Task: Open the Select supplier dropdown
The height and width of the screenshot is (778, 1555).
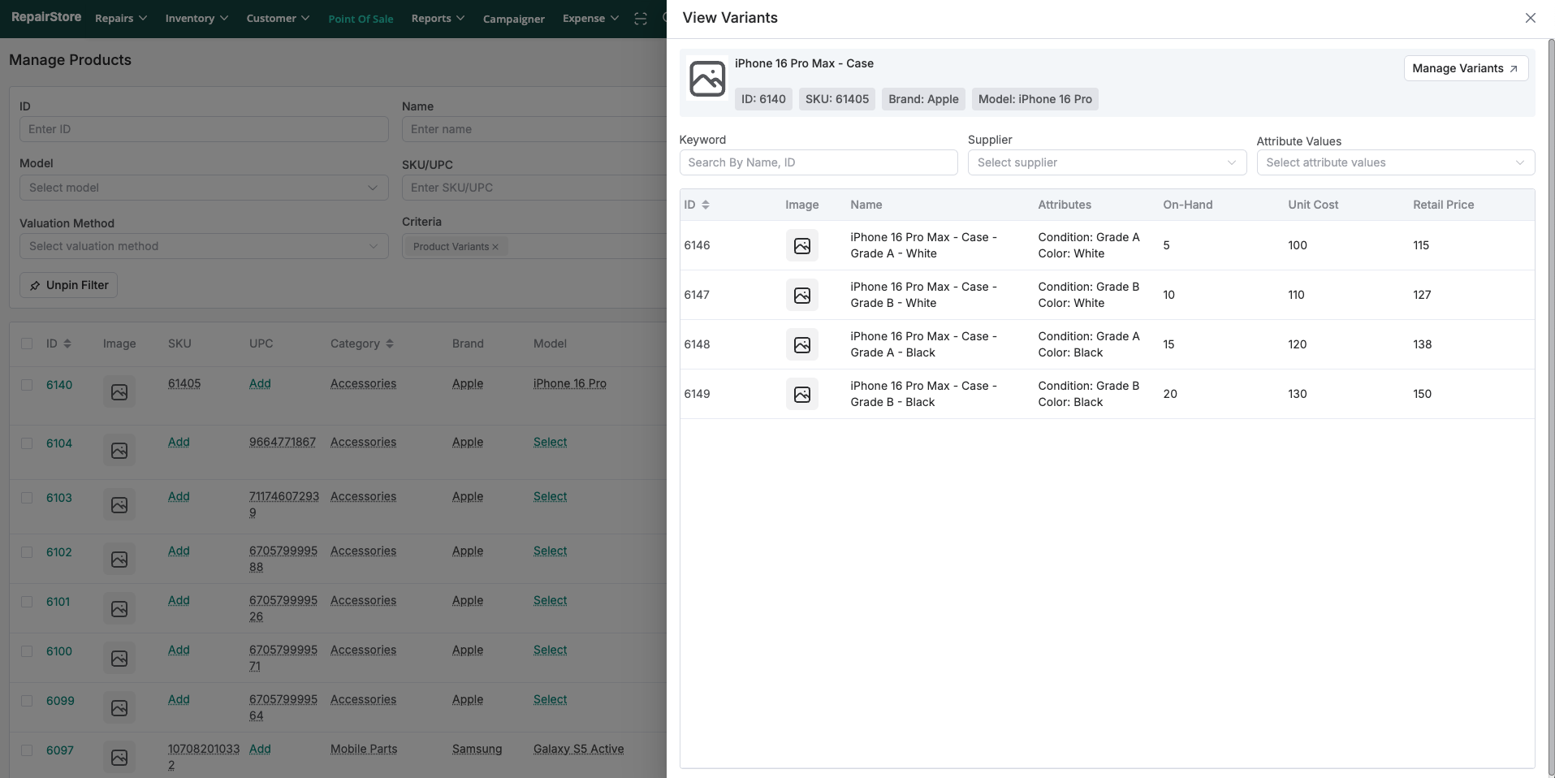Action: coord(1106,162)
